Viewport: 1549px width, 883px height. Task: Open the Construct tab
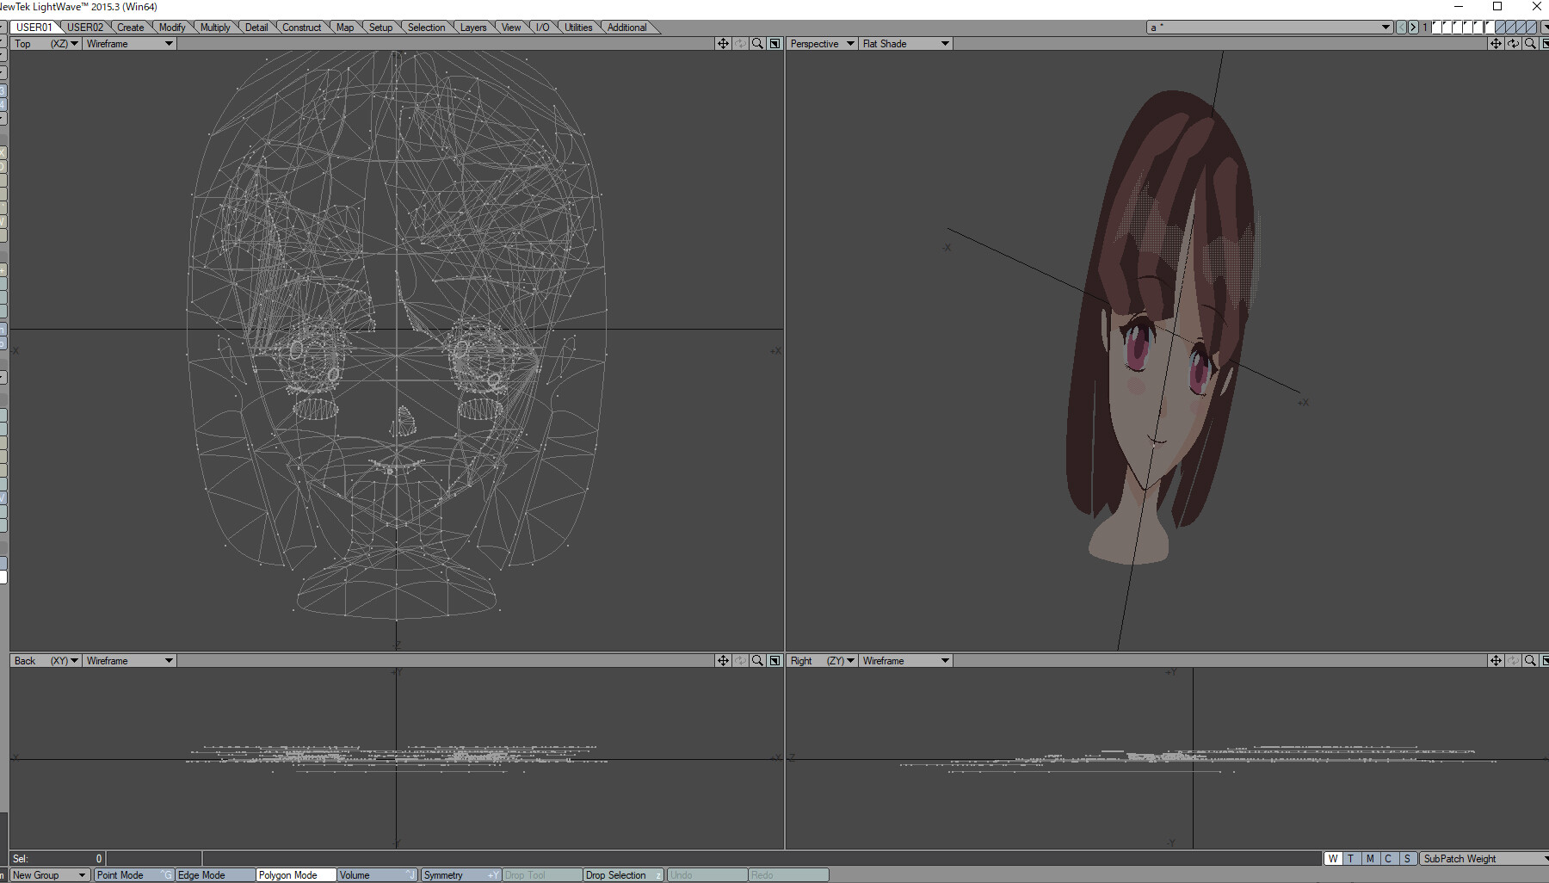click(302, 28)
